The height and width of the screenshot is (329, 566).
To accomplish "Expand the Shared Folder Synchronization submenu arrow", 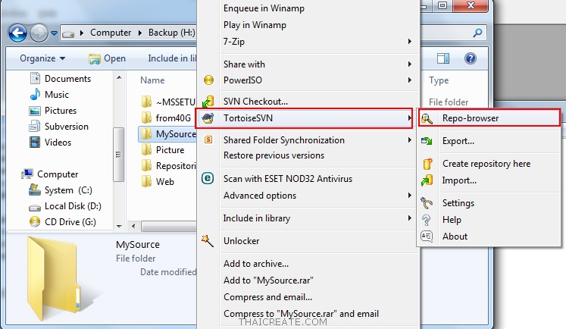I will 410,139.
